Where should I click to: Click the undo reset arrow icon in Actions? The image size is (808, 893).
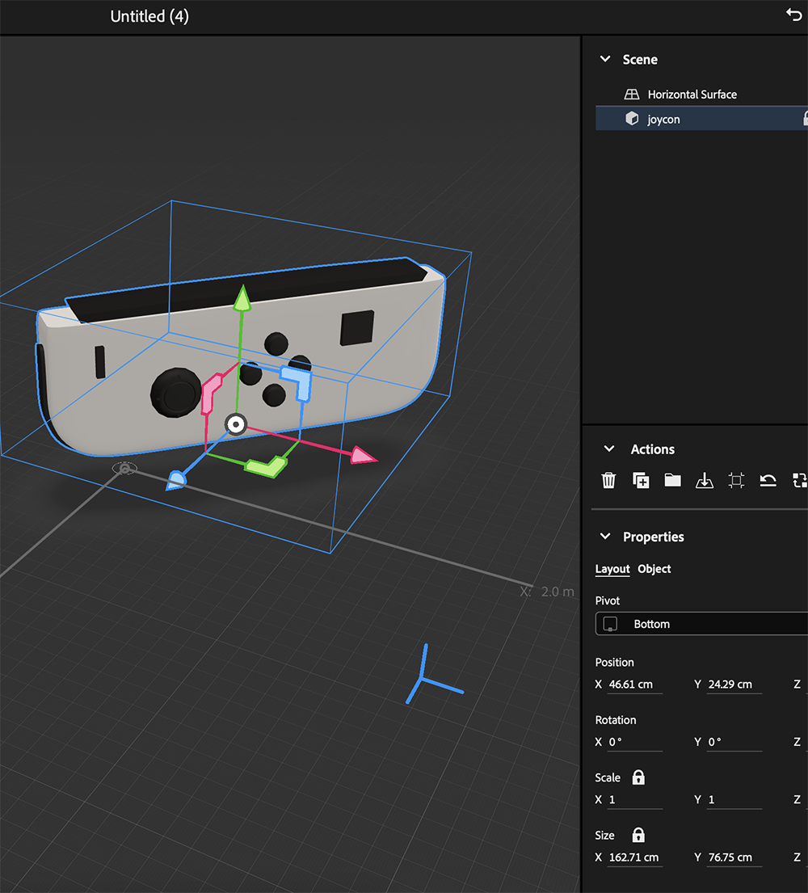[768, 480]
